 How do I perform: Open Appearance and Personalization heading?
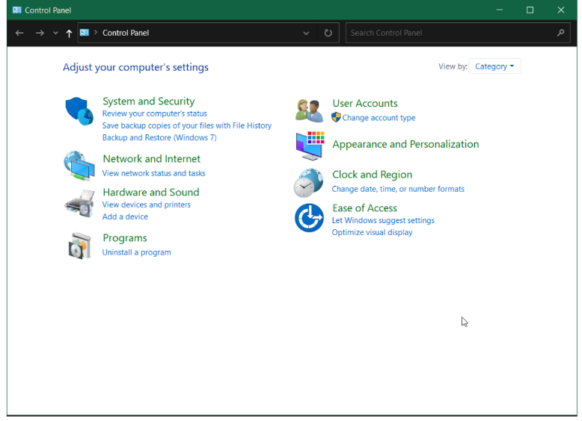click(x=405, y=144)
